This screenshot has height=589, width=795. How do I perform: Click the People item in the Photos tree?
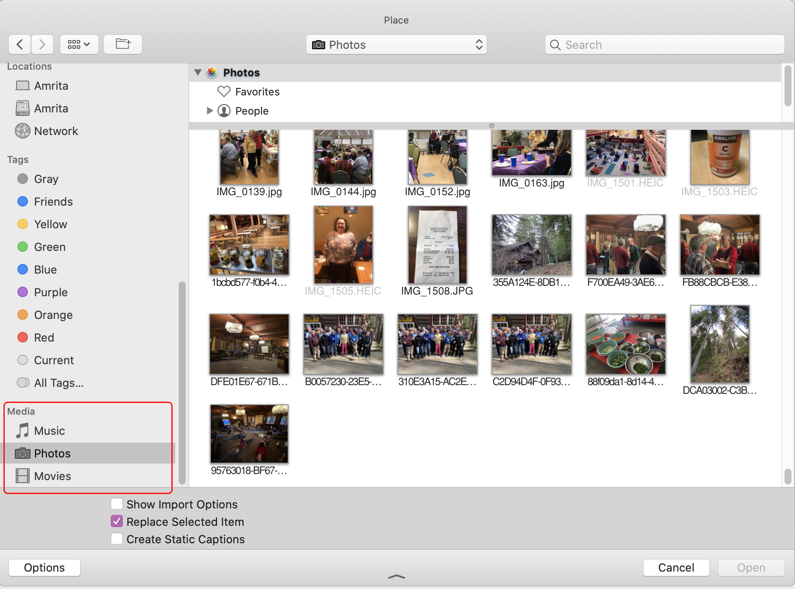click(251, 111)
